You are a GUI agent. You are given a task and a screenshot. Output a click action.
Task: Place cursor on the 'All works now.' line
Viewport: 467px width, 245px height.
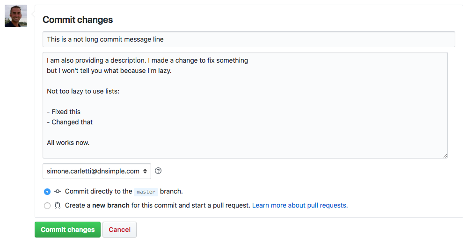coord(68,143)
